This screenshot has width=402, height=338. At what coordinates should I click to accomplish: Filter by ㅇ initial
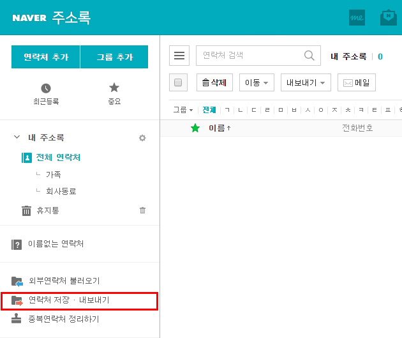(x=321, y=110)
